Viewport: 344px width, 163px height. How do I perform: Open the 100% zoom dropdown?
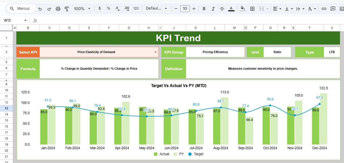pyautogui.click(x=82, y=9)
